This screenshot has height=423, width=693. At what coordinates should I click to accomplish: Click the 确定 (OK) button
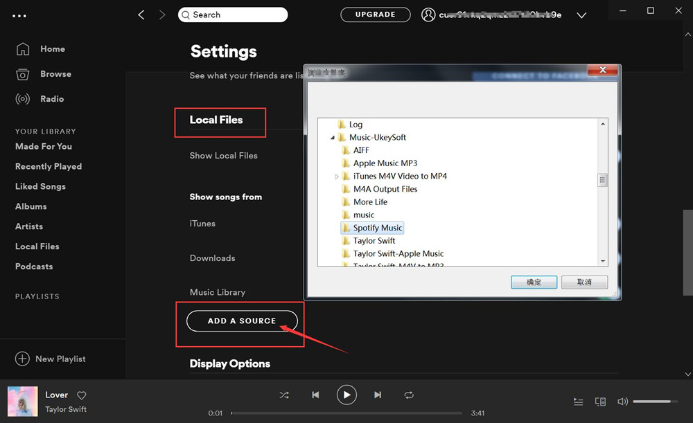[x=534, y=282]
